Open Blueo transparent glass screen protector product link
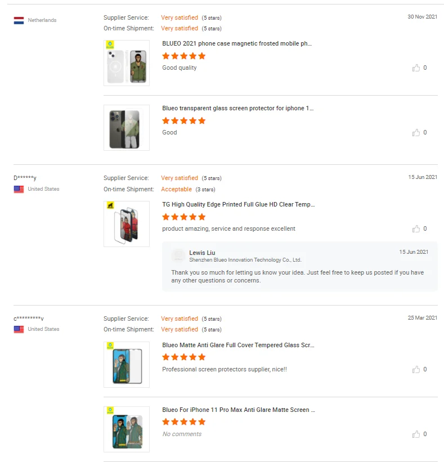 click(237, 108)
